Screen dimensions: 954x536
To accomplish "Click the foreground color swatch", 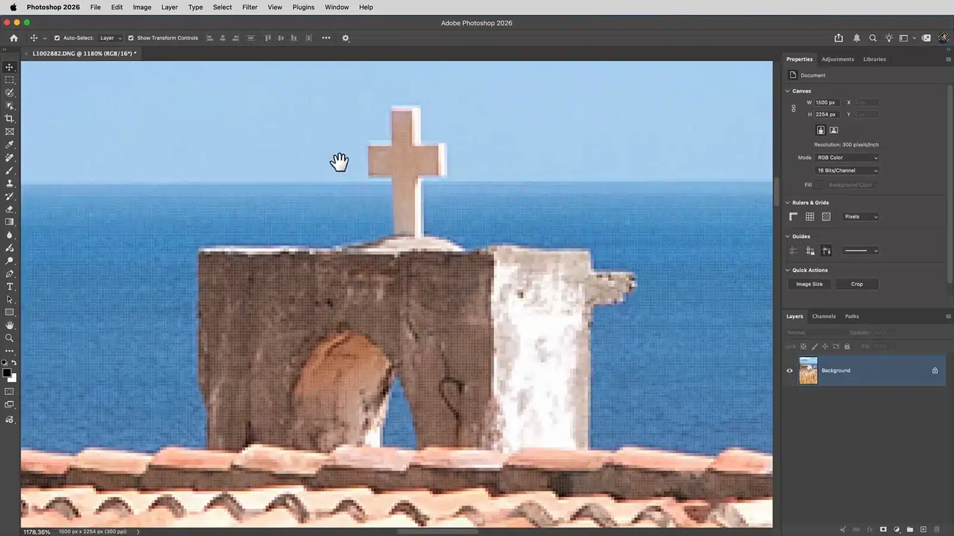I will [x=7, y=373].
